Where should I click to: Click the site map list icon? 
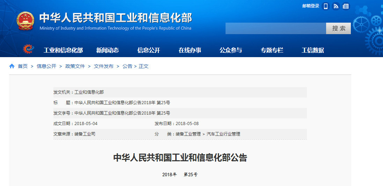pos(346,6)
